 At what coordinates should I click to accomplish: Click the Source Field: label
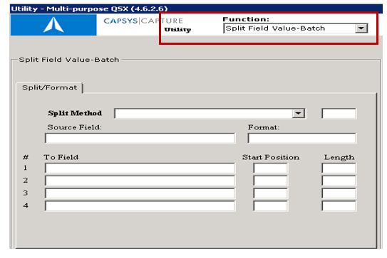(x=74, y=127)
